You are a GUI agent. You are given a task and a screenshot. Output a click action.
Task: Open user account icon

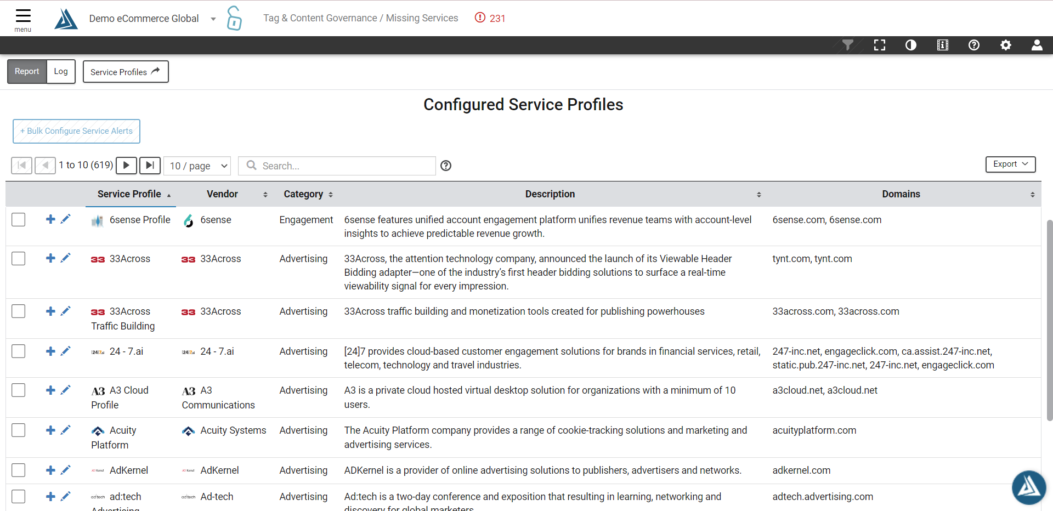(x=1037, y=45)
